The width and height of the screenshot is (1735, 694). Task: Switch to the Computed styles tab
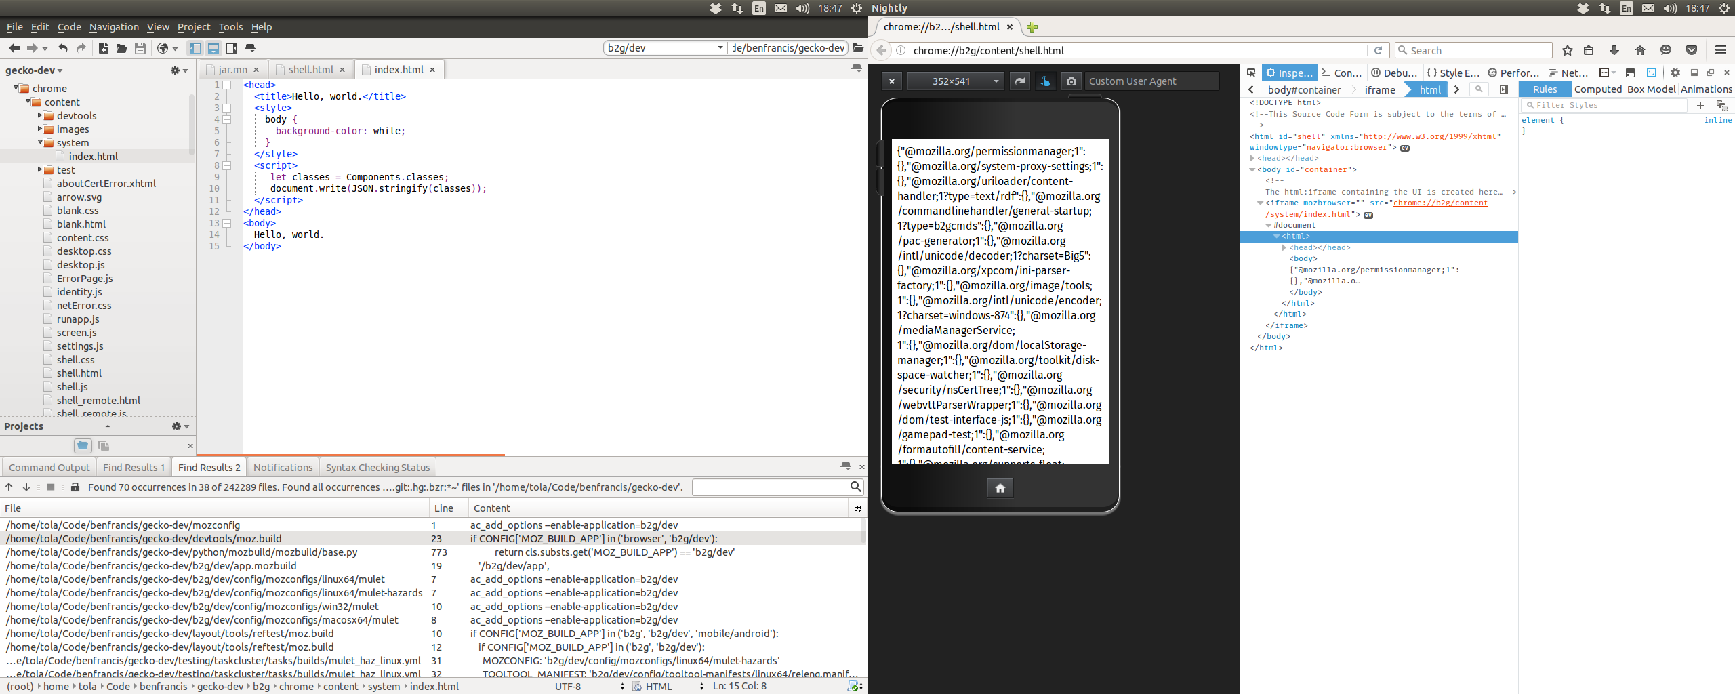(1597, 89)
